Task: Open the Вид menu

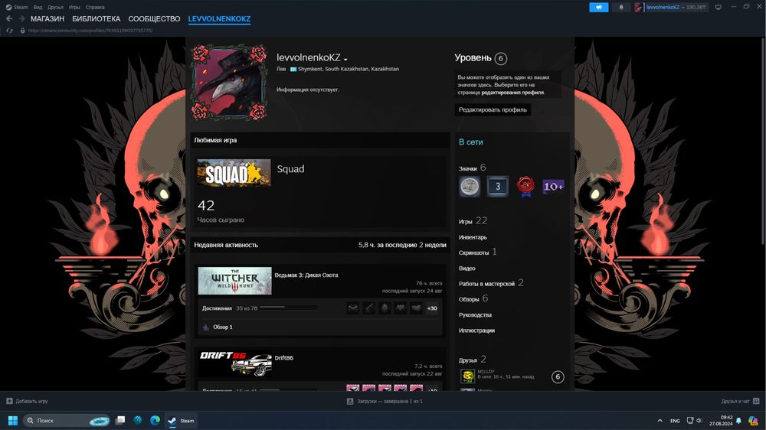Action: tap(38, 8)
